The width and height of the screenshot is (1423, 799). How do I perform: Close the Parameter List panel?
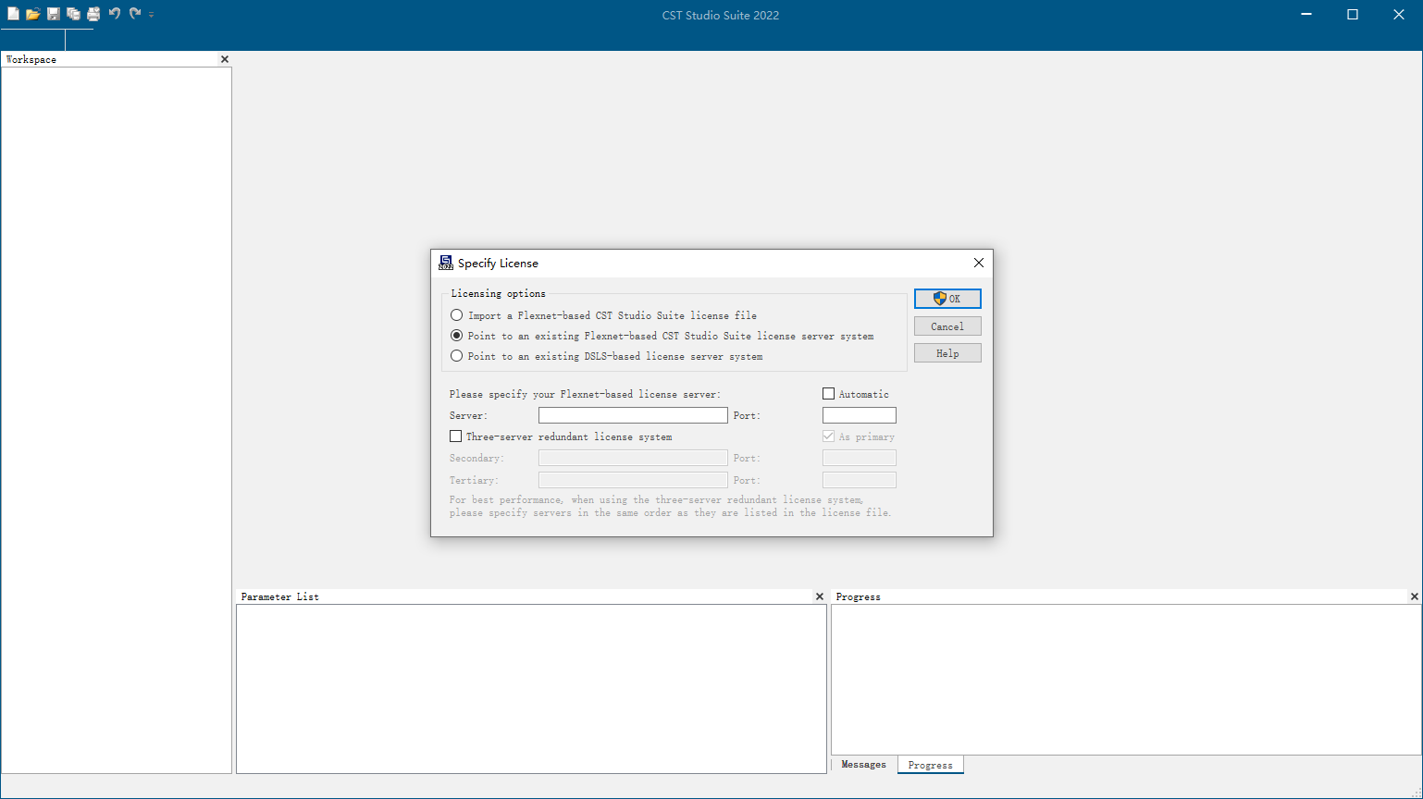(x=819, y=596)
